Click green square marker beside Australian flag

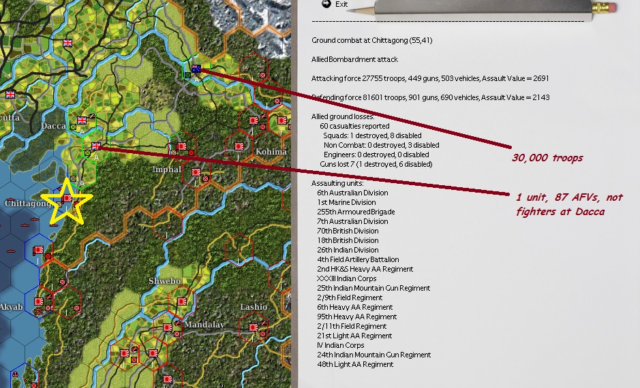pyautogui.click(x=187, y=75)
